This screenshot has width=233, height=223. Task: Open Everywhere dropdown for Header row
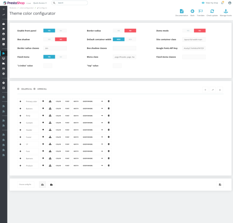[x=93, y=130]
